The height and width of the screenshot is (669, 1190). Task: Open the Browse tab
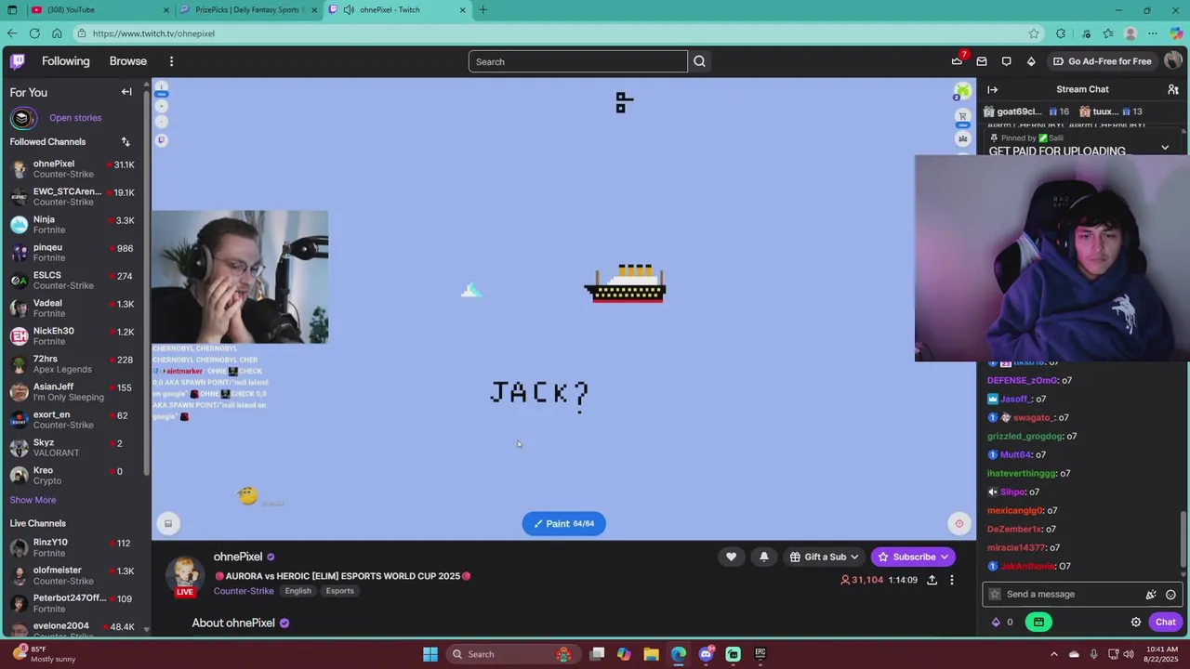[128, 61]
